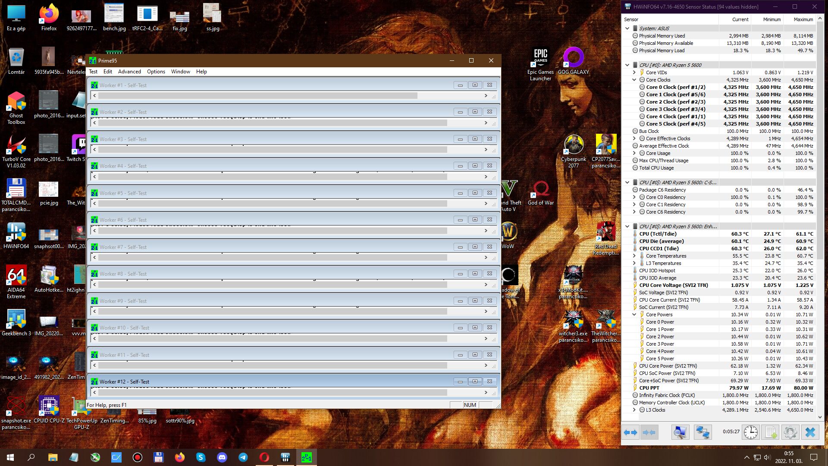The height and width of the screenshot is (466, 828).
Task: Open the Advanced menu in Prime95
Action: [x=129, y=72]
